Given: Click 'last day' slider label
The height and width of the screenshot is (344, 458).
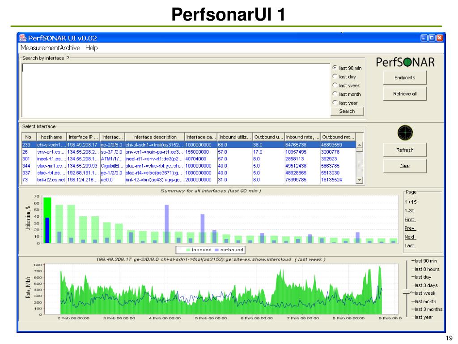Looking at the screenshot, I should pyautogui.click(x=423, y=277).
